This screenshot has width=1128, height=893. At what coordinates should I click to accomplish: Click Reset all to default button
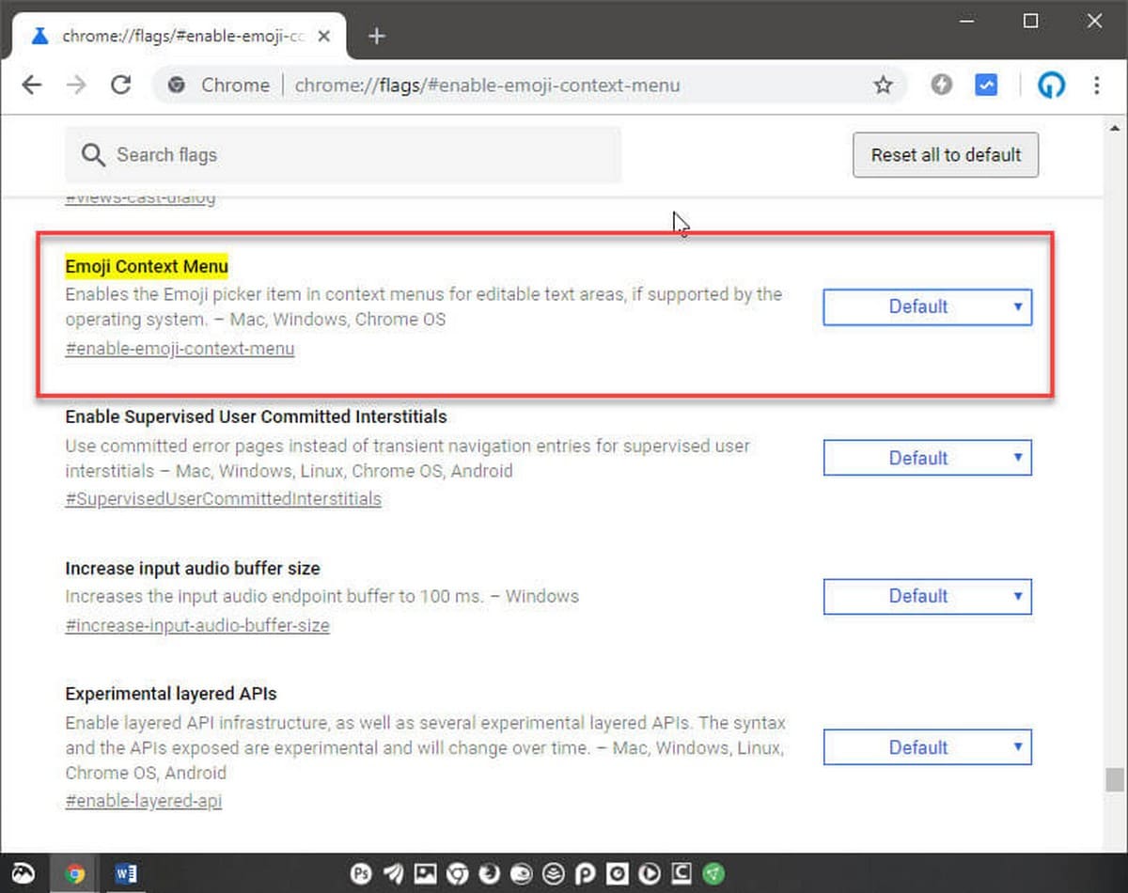pos(946,155)
